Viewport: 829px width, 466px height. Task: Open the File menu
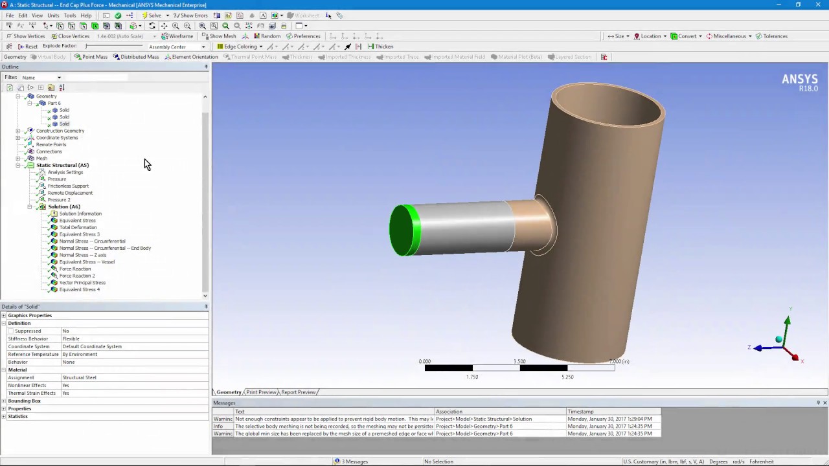click(x=10, y=16)
